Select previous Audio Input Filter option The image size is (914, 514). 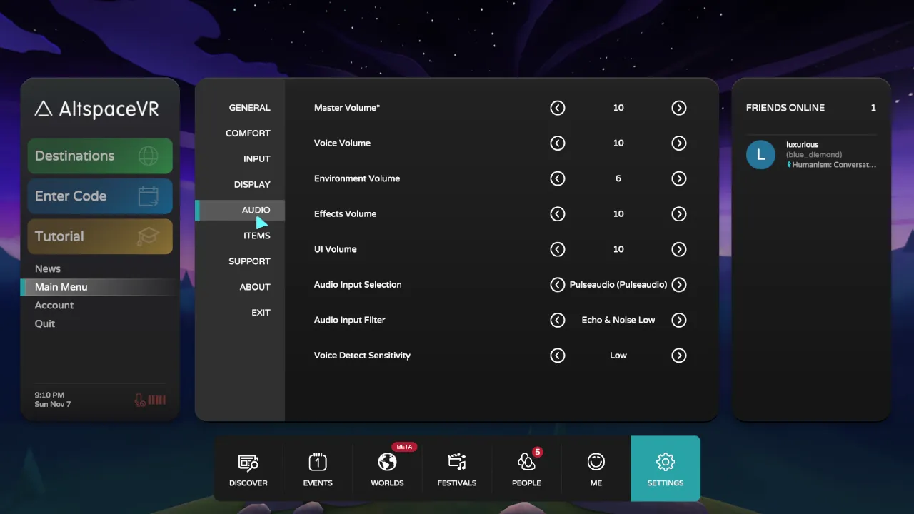tap(558, 320)
